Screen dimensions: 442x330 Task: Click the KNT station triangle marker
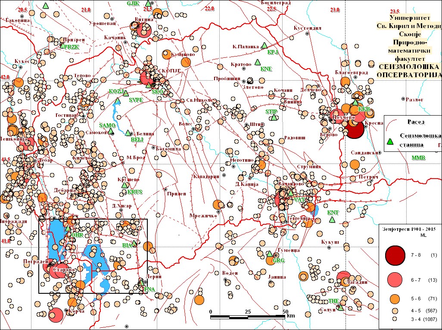coord(332,220)
